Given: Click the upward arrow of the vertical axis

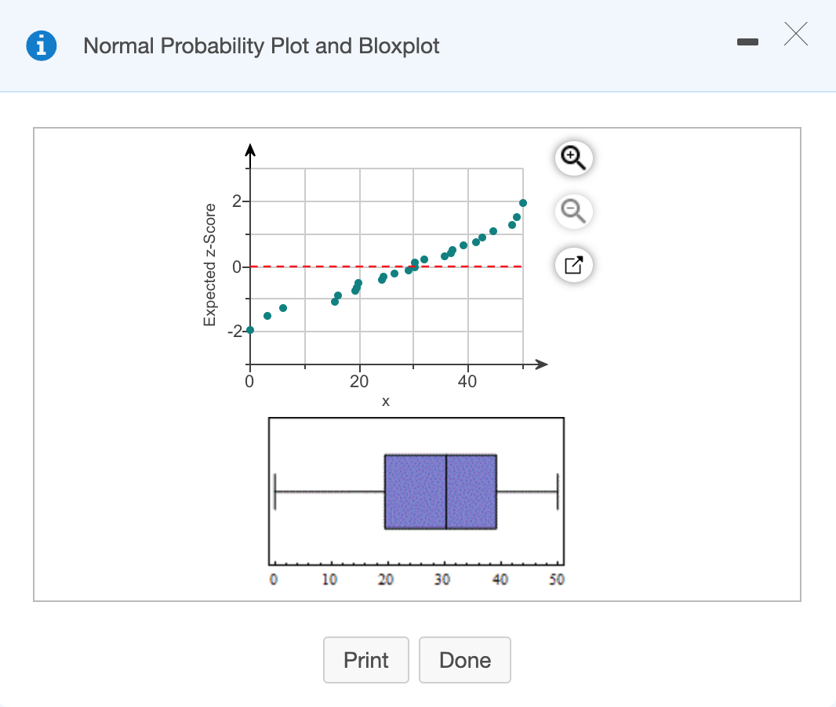Looking at the screenshot, I should (249, 149).
